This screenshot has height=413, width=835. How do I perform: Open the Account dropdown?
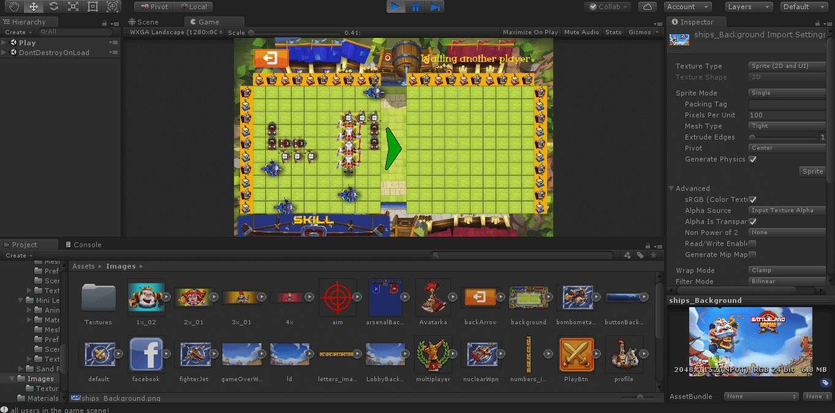pyautogui.click(x=687, y=7)
